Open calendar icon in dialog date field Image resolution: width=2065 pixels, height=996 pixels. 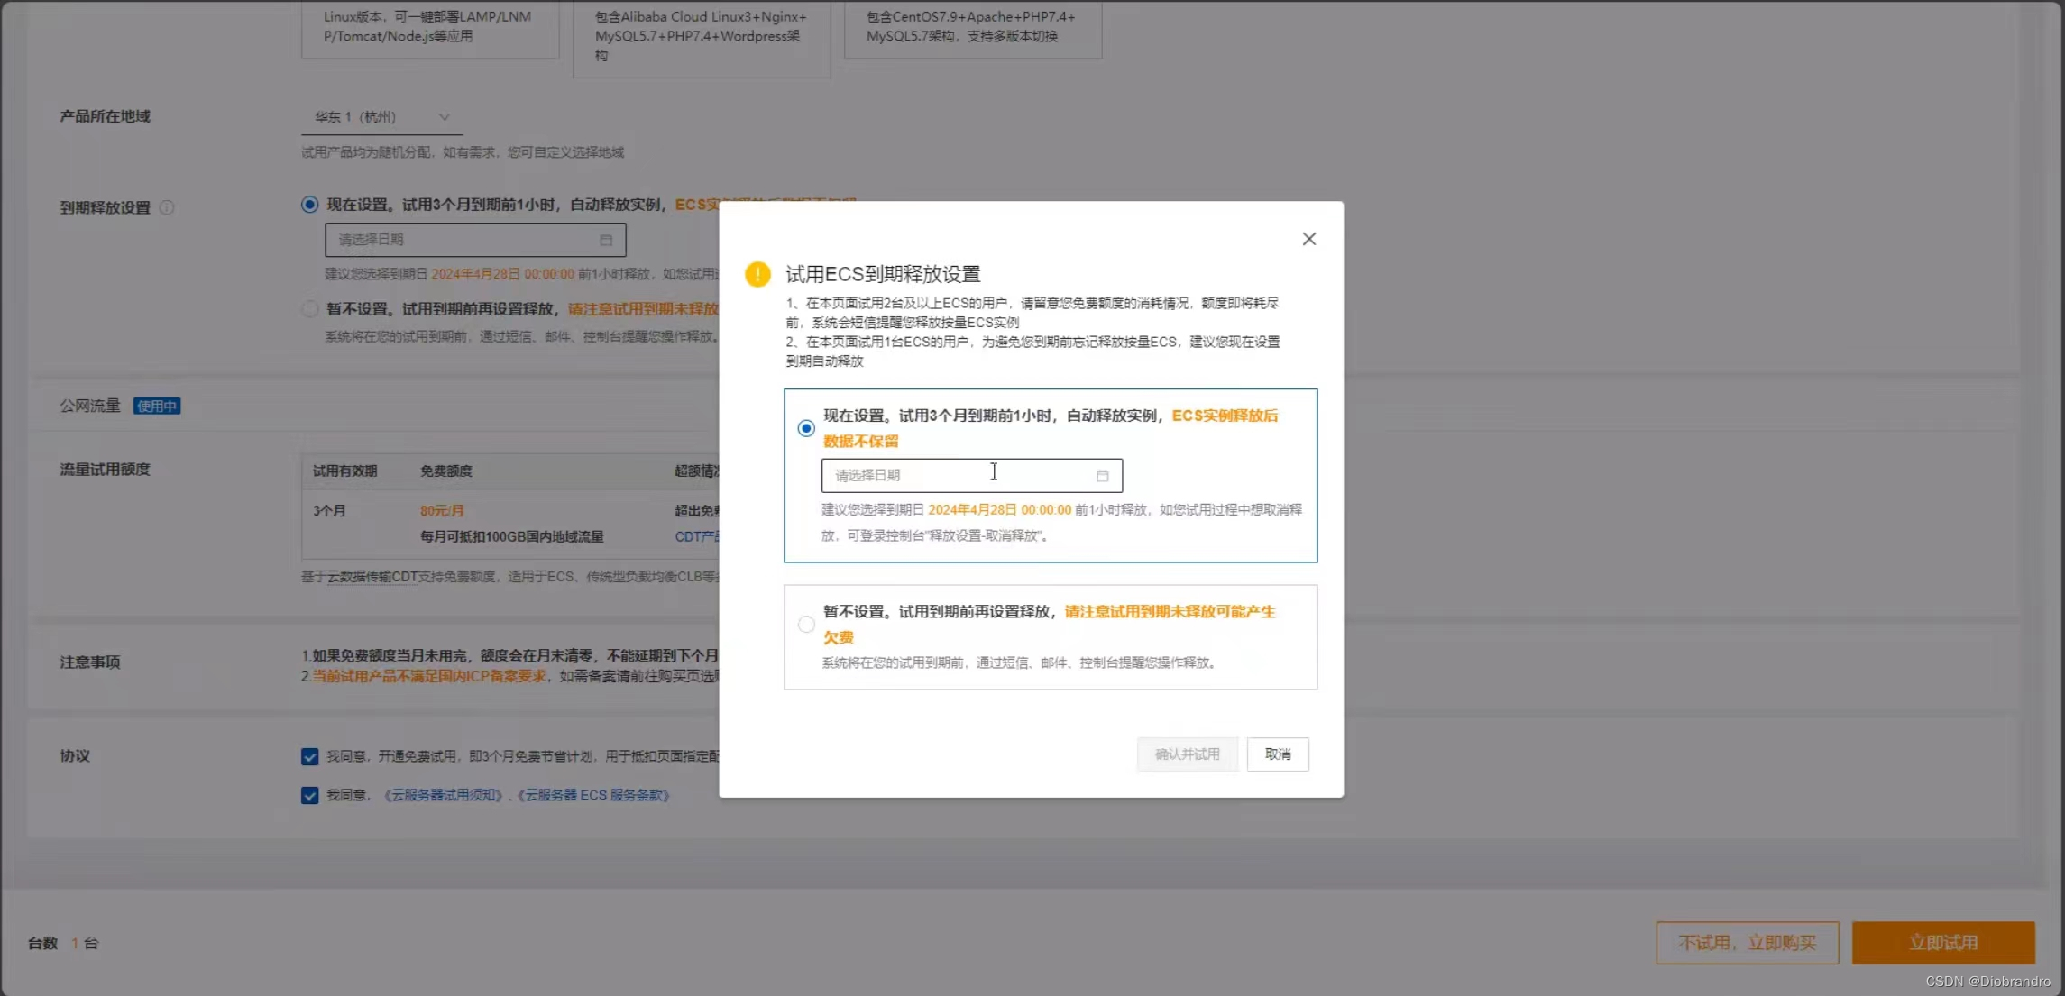[1102, 476]
